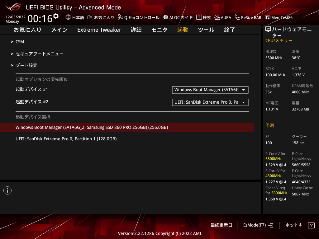319x239 pixels.
Task: Open the date/time settings gear icon
Action: click(x=56, y=16)
